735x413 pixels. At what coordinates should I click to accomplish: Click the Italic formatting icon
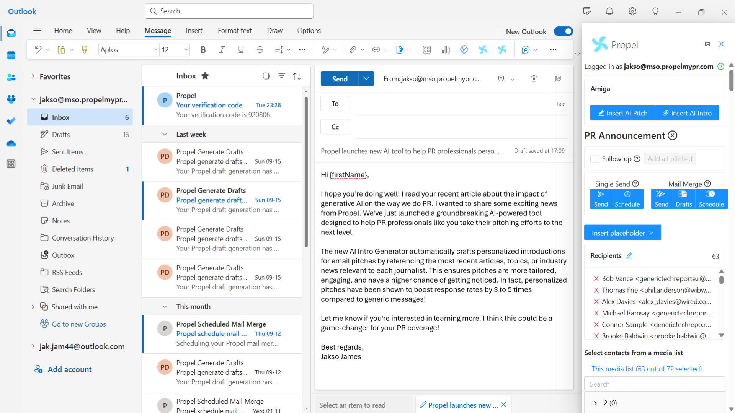222,50
